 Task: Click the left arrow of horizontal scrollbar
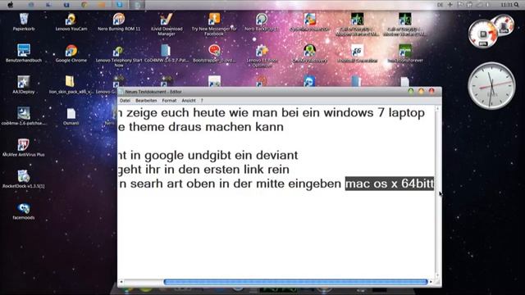[121, 282]
